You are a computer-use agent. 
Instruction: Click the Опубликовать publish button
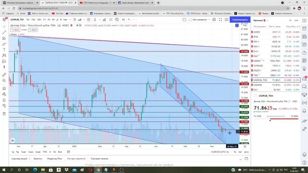[x=240, y=20]
